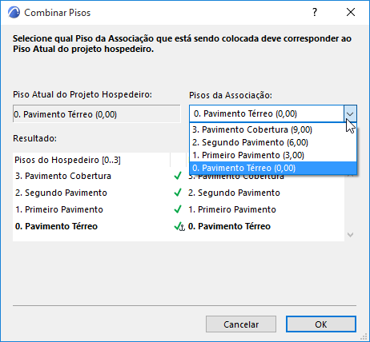Confirm with the OK button

click(x=321, y=324)
